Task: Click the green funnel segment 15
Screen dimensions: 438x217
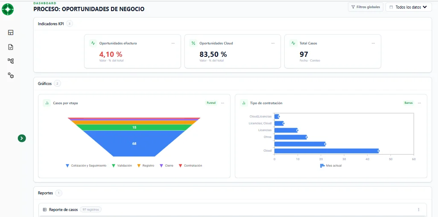Action: pyautogui.click(x=134, y=128)
